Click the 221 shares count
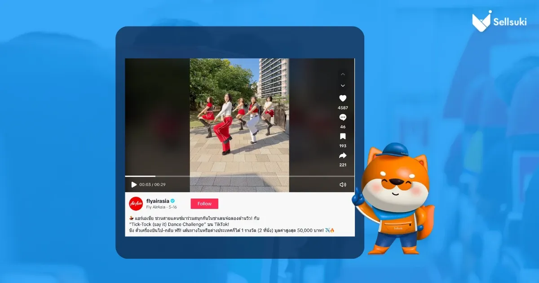Viewport: 539px width, 283px height. 343,165
